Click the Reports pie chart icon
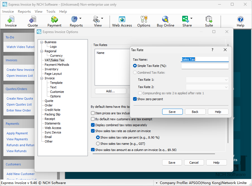 click(74, 19)
